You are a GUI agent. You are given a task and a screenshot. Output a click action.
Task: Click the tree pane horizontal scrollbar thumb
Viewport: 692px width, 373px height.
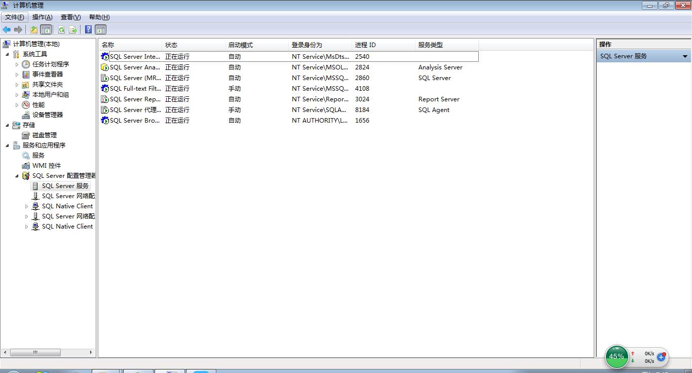click(35, 352)
